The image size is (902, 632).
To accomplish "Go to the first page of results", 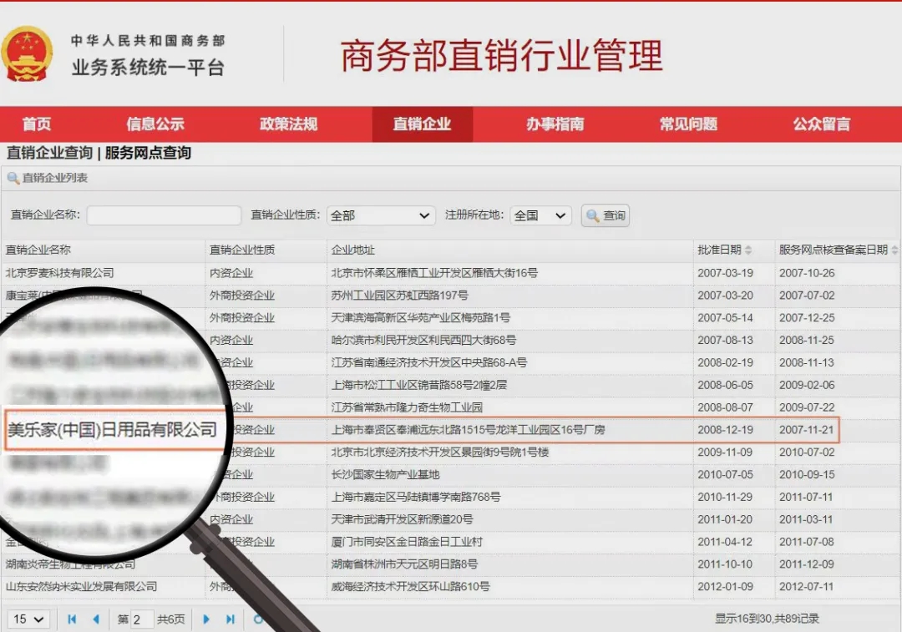I will 72,619.
